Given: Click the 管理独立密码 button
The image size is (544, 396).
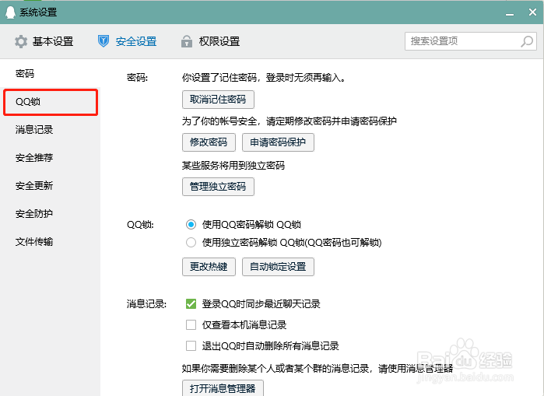Looking at the screenshot, I should [x=218, y=187].
